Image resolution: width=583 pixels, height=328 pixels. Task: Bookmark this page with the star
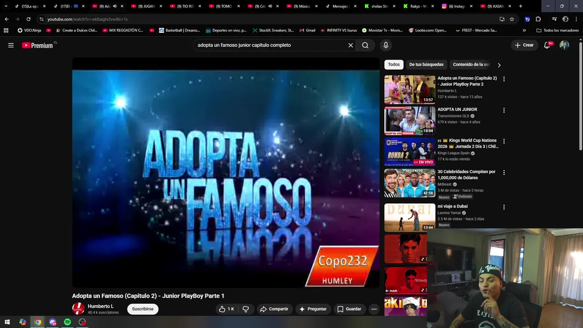pyautogui.click(x=512, y=19)
